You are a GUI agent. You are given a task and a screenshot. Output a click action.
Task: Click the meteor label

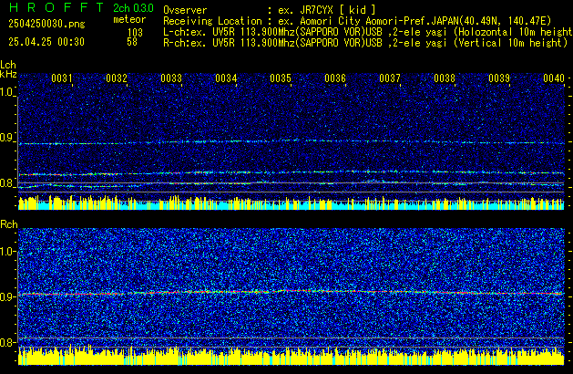[x=129, y=19]
